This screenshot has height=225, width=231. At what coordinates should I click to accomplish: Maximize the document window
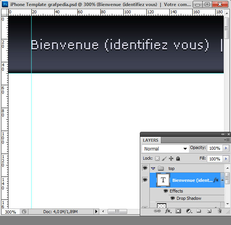tap(207, 5)
